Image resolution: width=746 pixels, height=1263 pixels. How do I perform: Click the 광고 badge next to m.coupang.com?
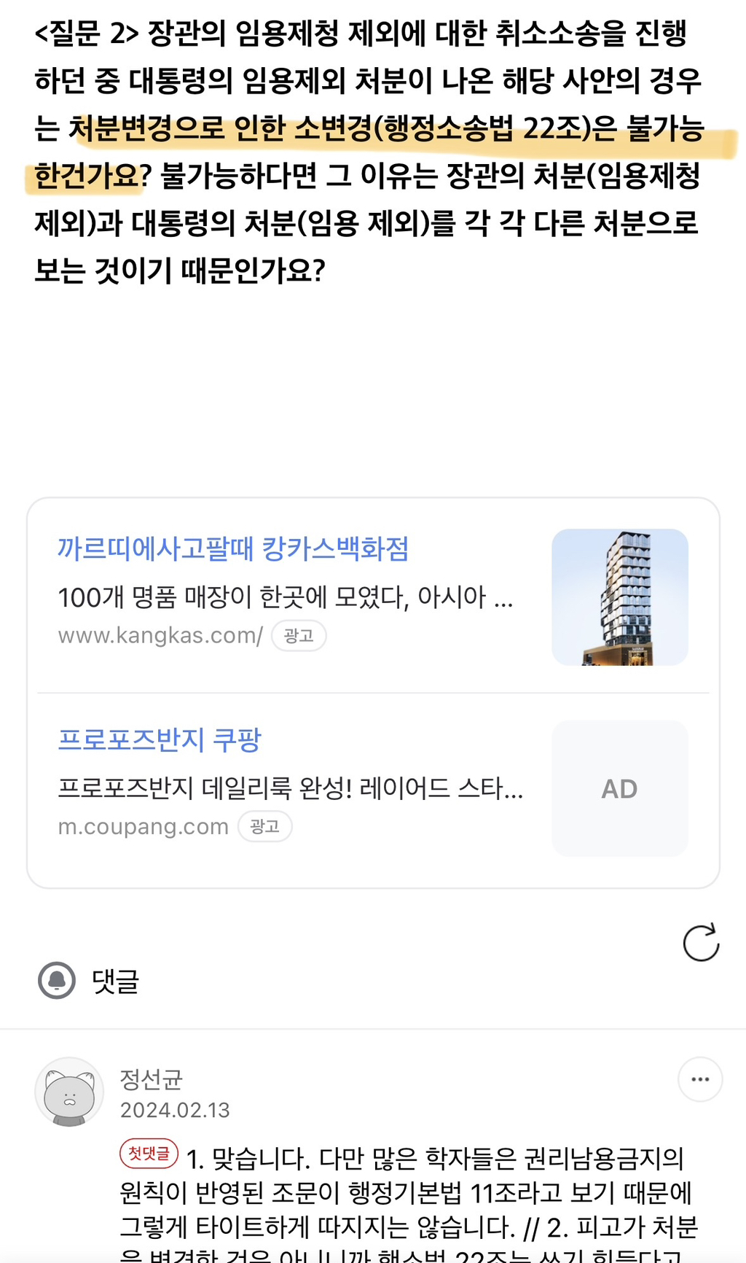[265, 827]
